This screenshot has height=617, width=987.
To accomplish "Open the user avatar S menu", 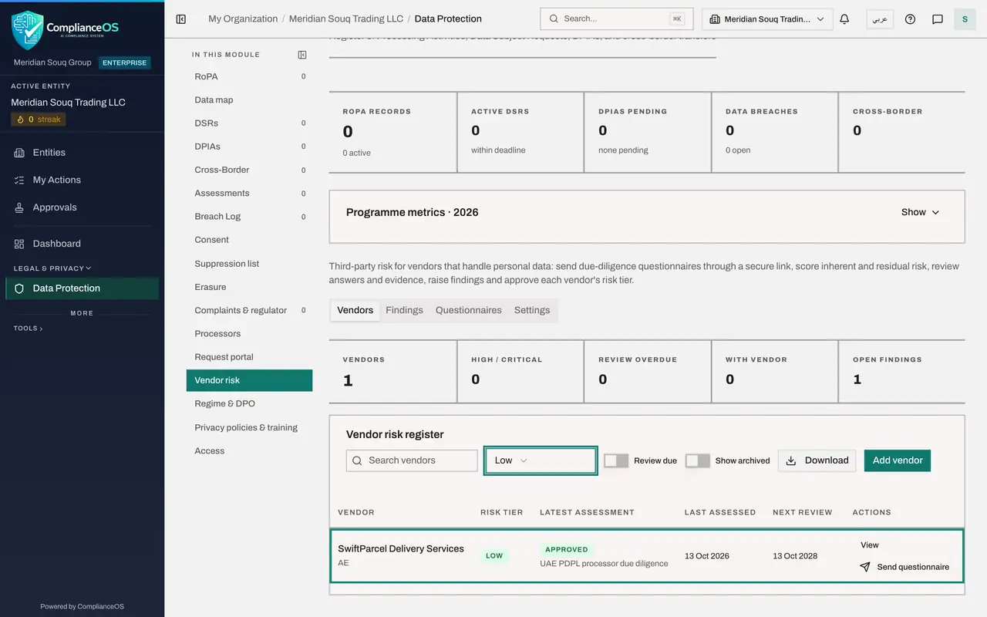I will tap(965, 19).
